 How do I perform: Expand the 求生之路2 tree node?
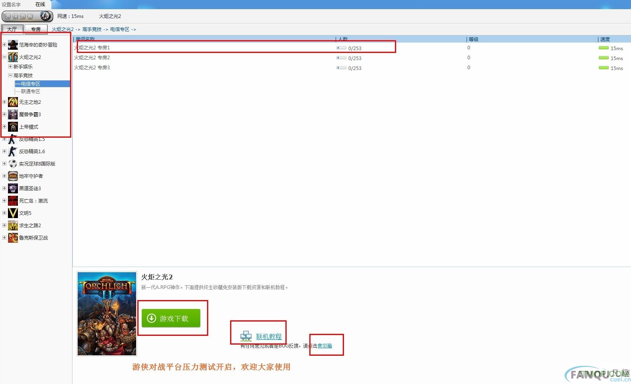[4, 225]
